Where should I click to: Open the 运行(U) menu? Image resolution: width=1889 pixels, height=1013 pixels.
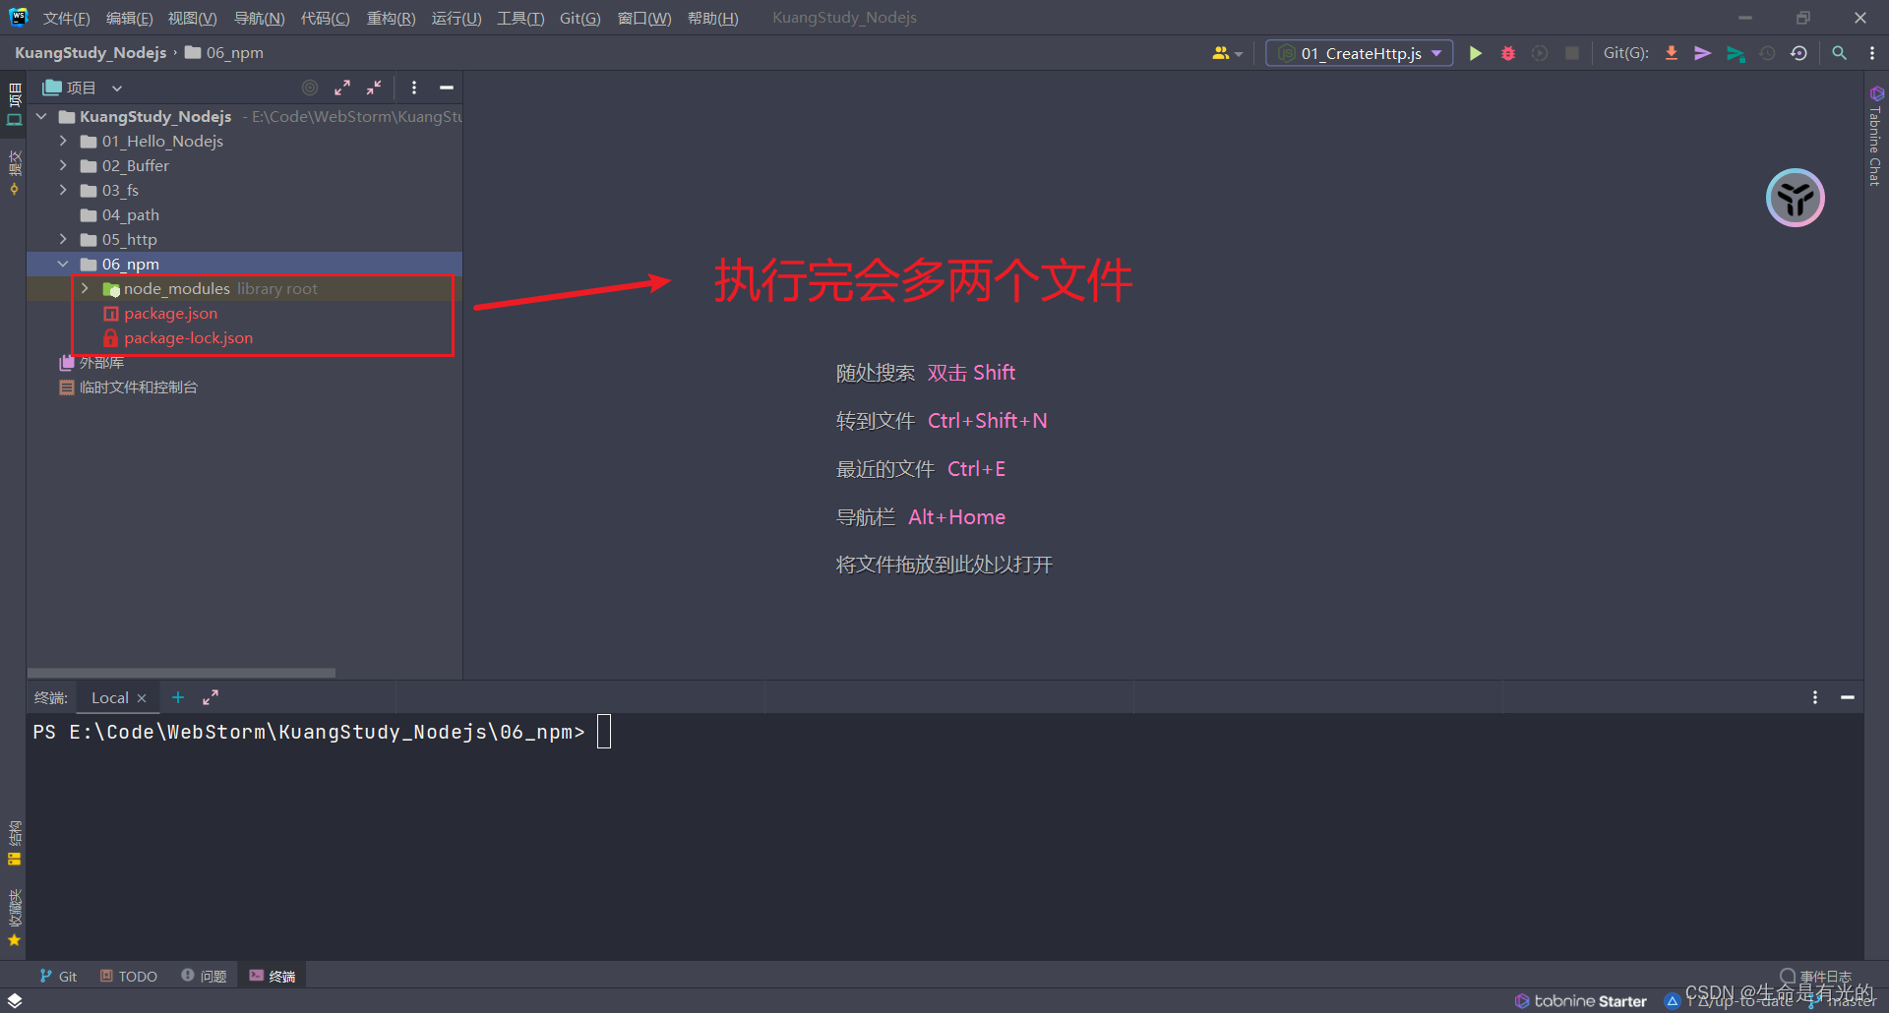(x=457, y=18)
